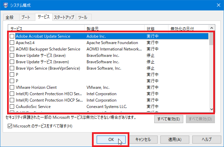Open the ブート tab
The image size is (224, 147).
point(26,17)
